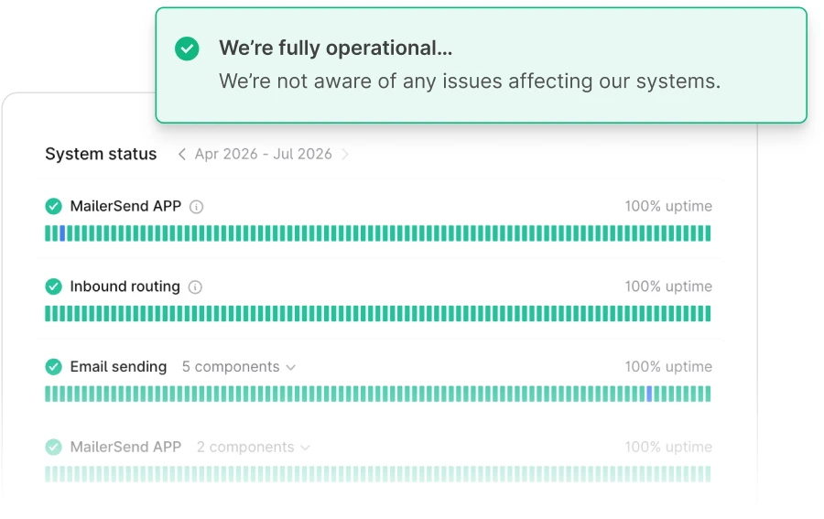
Task: Expand Email sending 5 components dropdown
Action: pyautogui.click(x=239, y=367)
